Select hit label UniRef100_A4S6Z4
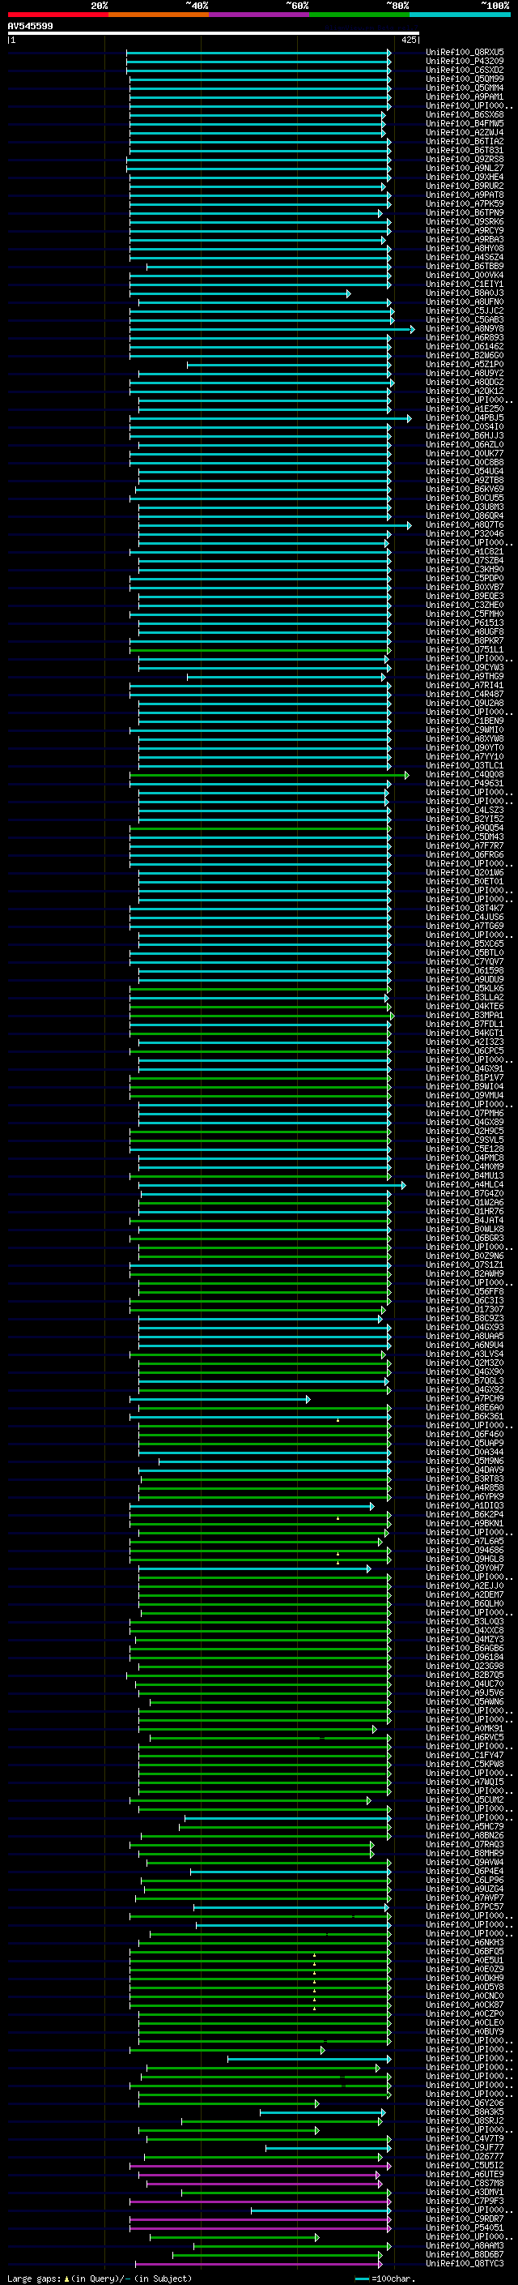 (465, 257)
